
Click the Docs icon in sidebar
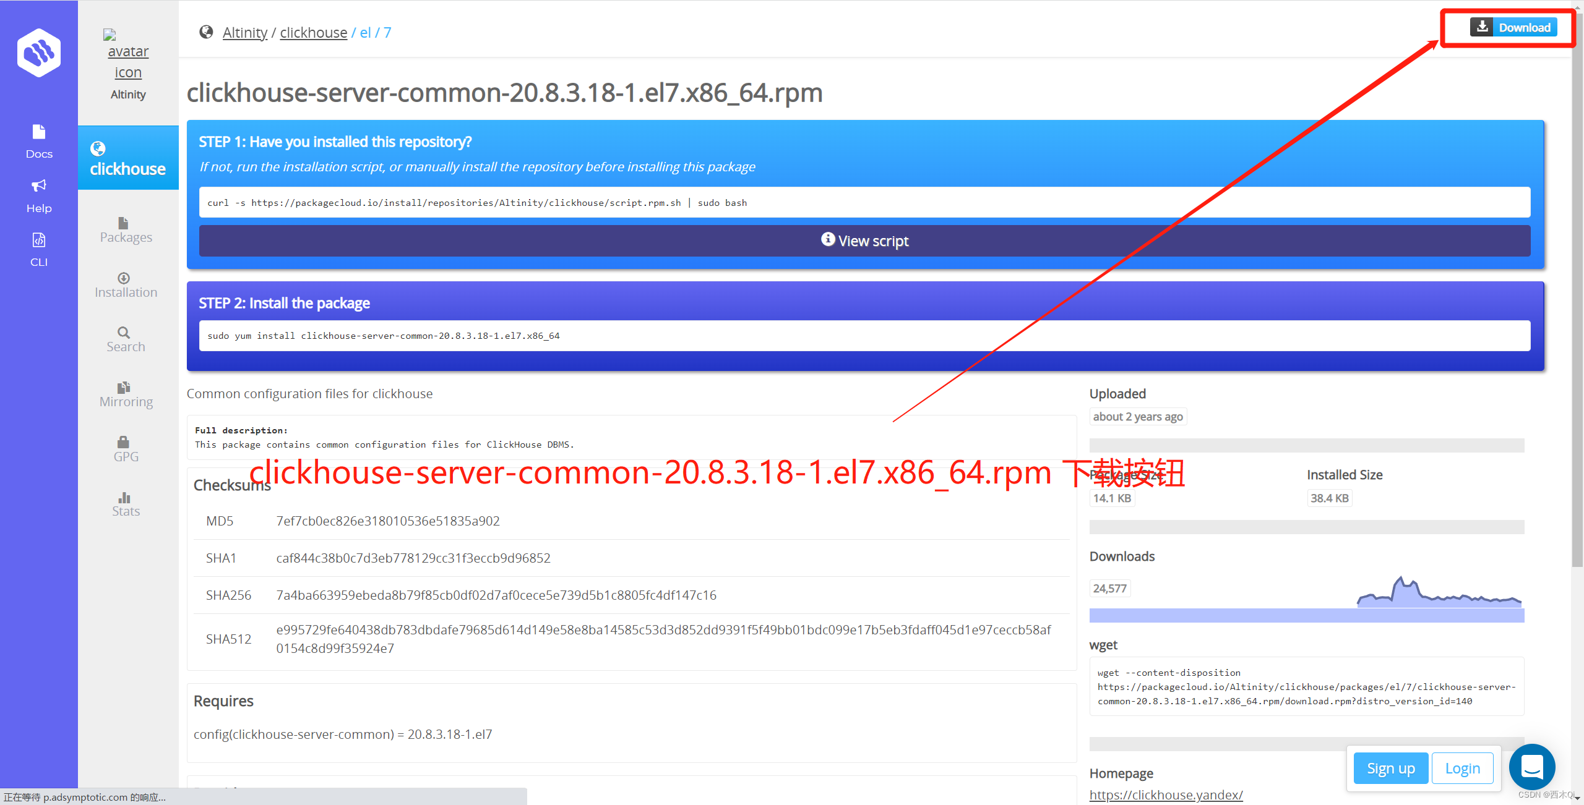pos(38,143)
